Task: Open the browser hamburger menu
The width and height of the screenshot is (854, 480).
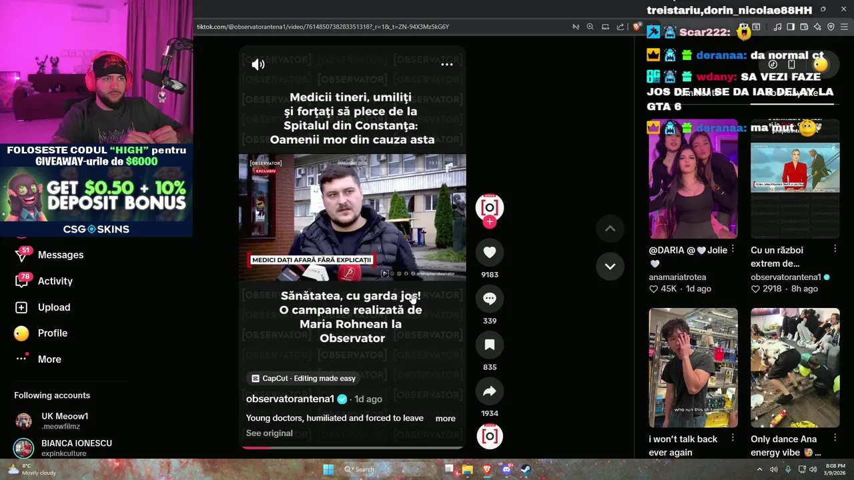Action: [844, 27]
